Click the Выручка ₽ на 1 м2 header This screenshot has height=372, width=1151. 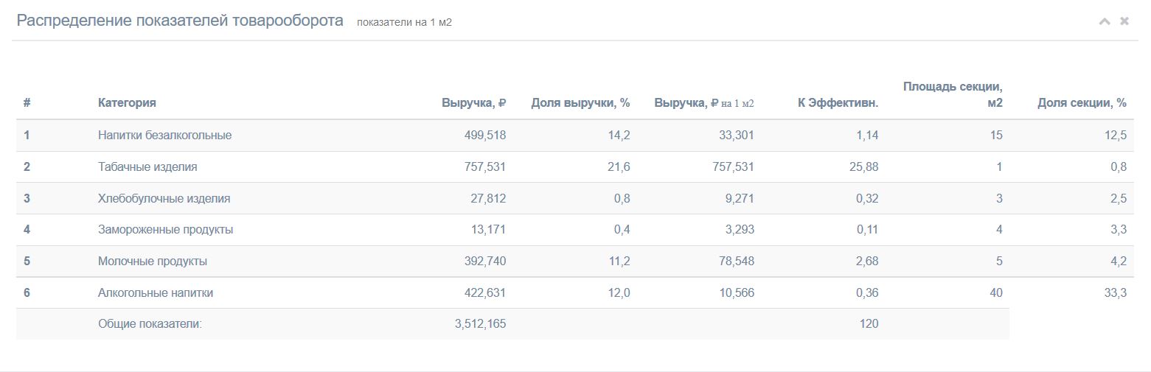(704, 103)
